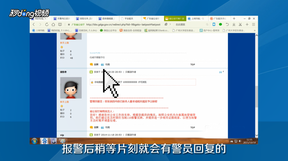
Task: Click the undo closed tab arrow icon
Action: click(x=227, y=24)
